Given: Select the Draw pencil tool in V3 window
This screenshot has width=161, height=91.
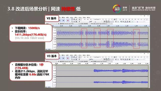Looking at the screenshot, I should (76, 57).
